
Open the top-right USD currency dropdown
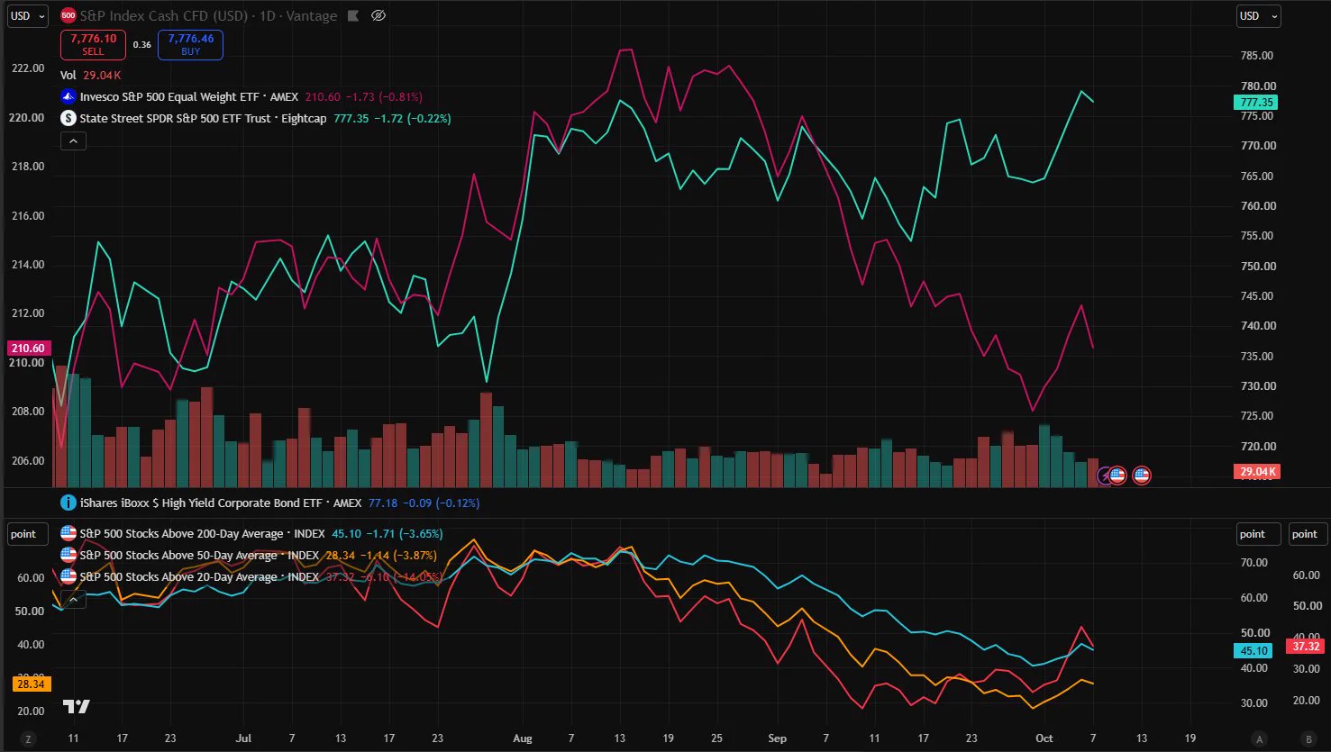point(1259,16)
